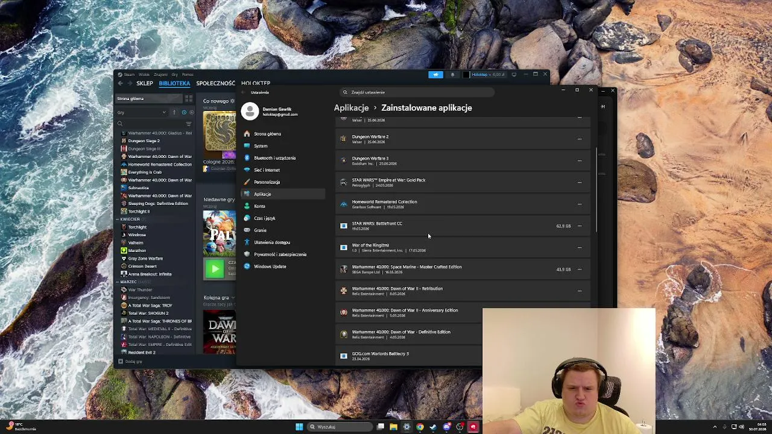This screenshot has width=772, height=434.
Task: Open Personalizacja settings section
Action: tap(283, 182)
